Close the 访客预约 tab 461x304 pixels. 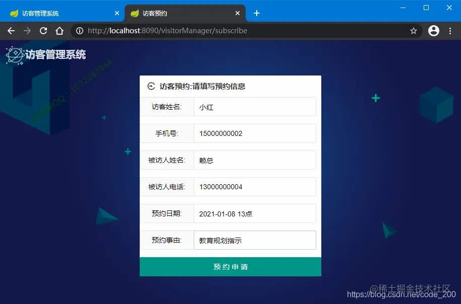(x=238, y=13)
